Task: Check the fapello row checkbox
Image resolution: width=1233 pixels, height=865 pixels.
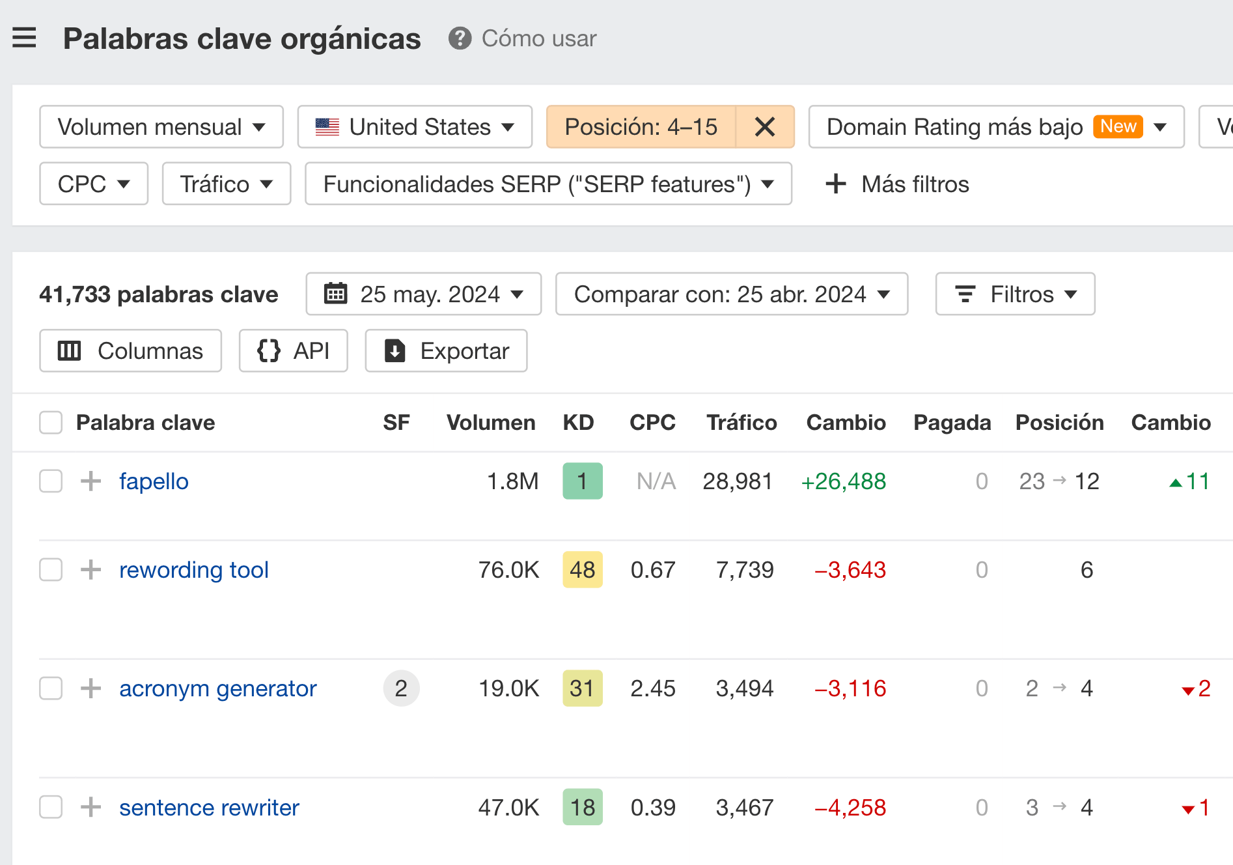Action: [x=51, y=481]
